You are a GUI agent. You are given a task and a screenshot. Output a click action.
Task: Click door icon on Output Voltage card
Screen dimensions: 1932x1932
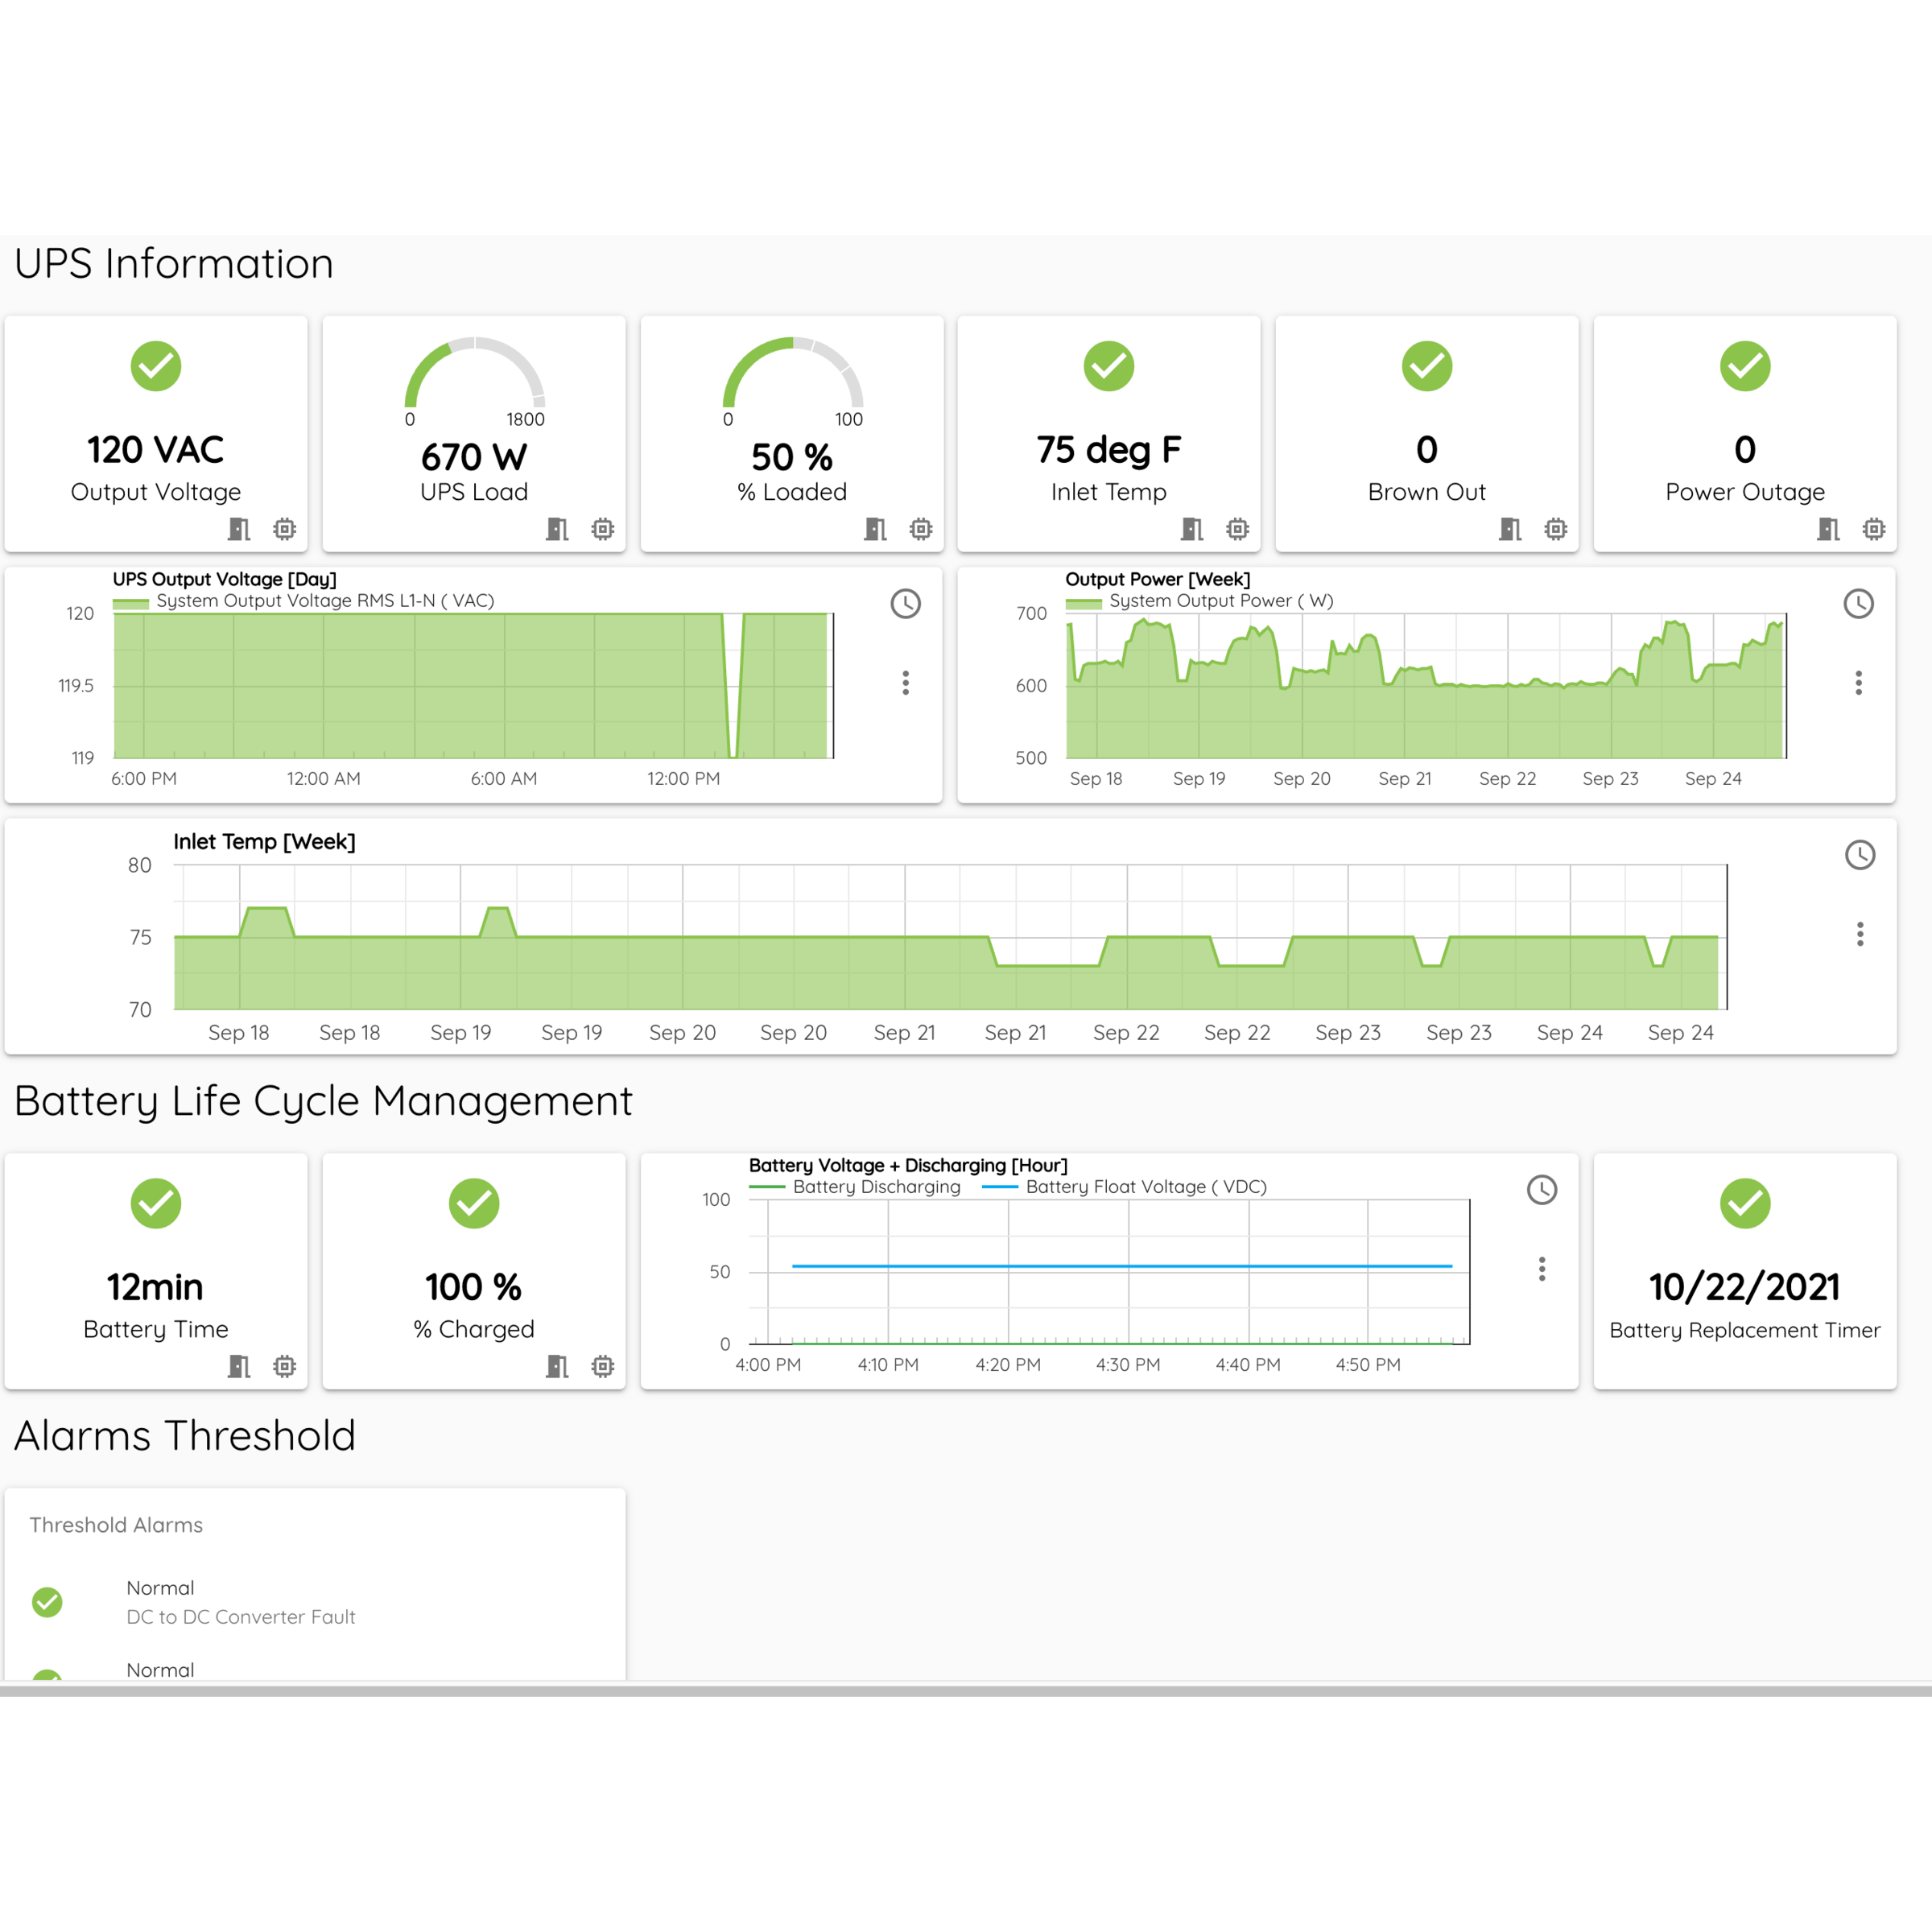click(239, 529)
